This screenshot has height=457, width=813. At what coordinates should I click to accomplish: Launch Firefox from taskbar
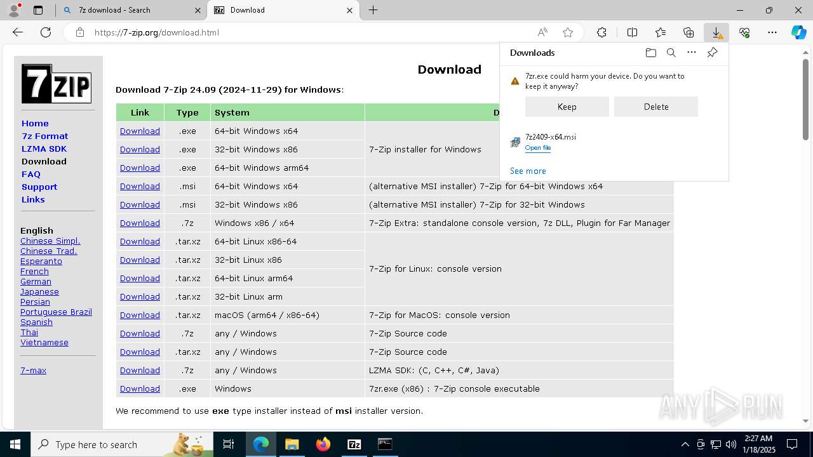tap(323, 444)
